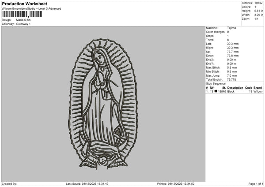Click the N# column header
This screenshot has height=187, width=265.
[x=212, y=88]
